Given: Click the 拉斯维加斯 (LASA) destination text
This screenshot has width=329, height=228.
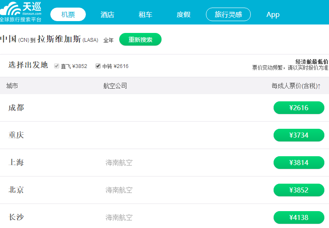Looking at the screenshot, I should (68, 39).
